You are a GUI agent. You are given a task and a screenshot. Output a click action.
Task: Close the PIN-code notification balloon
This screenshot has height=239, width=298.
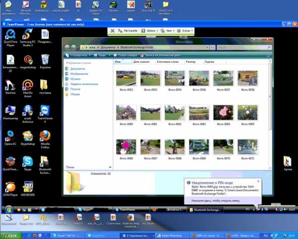point(258,181)
